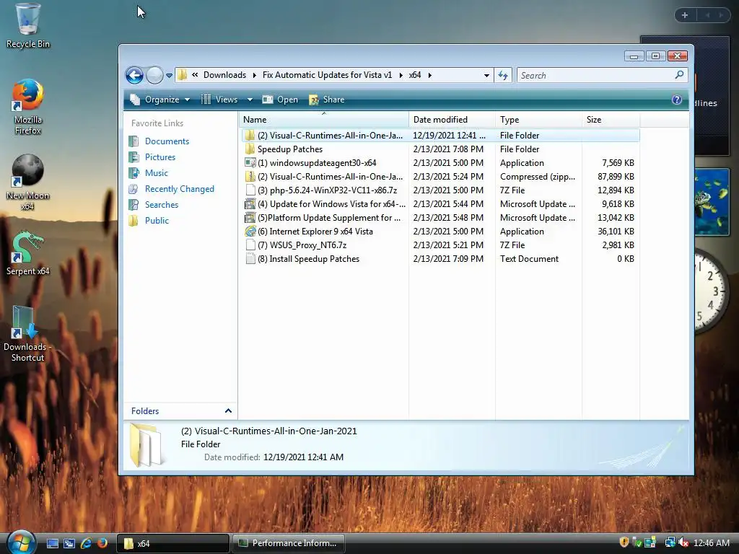Click Open in the toolbar
The image size is (739, 554).
click(280, 100)
